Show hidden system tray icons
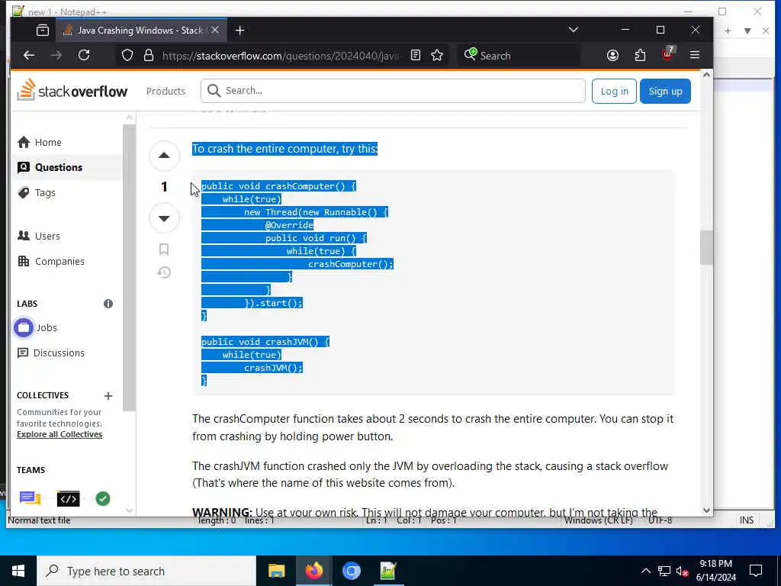The width and height of the screenshot is (781, 586). click(645, 571)
